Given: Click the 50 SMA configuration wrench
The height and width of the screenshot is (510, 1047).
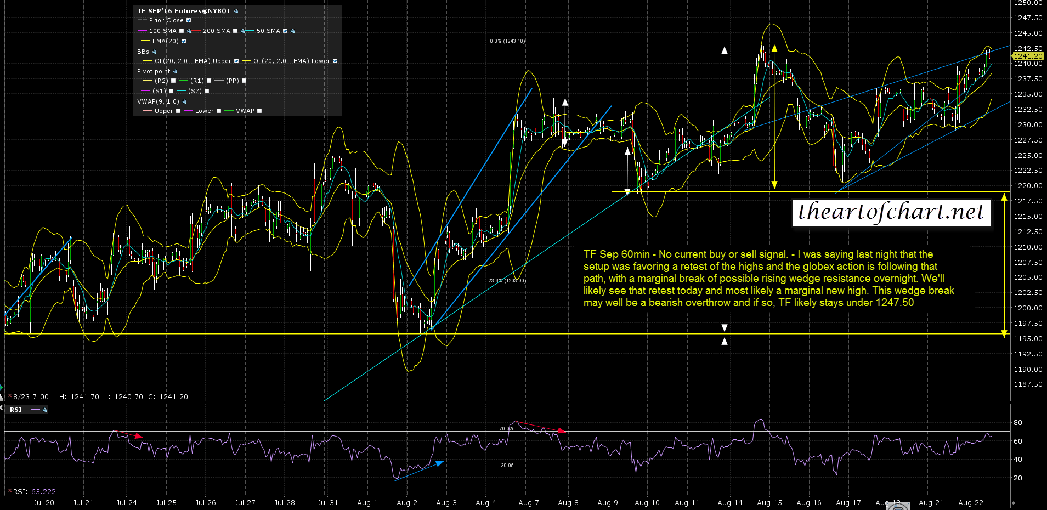Looking at the screenshot, I should 293,31.
